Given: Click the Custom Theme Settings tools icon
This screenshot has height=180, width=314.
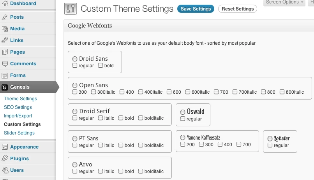Looking at the screenshot, I should pyautogui.click(x=71, y=9).
